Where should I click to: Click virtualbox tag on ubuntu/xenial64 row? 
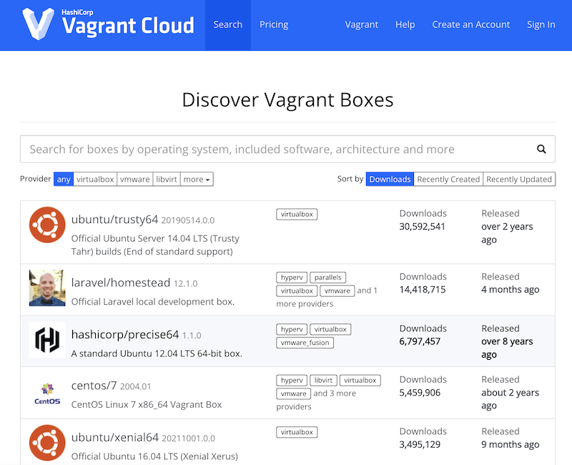[x=297, y=432]
